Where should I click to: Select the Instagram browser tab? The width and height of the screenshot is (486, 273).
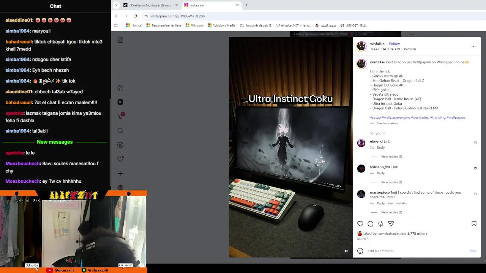(x=211, y=5)
